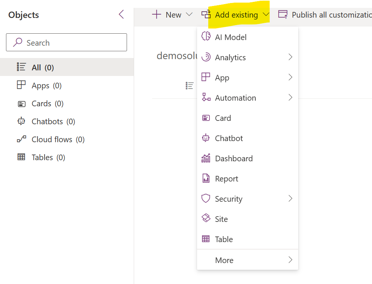Select Table from the menu
This screenshot has width=372, height=284.
[248, 239]
